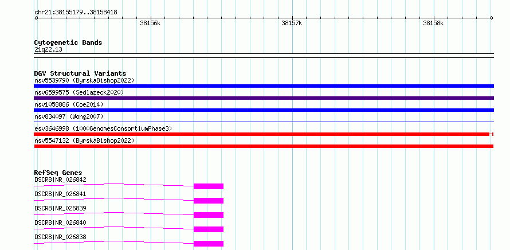The height and width of the screenshot is (250, 510).
Task: Click the blue nsv1058886 variant bar
Action: [264, 110]
